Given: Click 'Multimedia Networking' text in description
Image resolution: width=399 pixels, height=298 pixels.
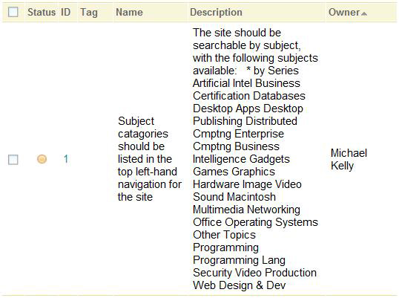Looking at the screenshot, I should tap(246, 210).
